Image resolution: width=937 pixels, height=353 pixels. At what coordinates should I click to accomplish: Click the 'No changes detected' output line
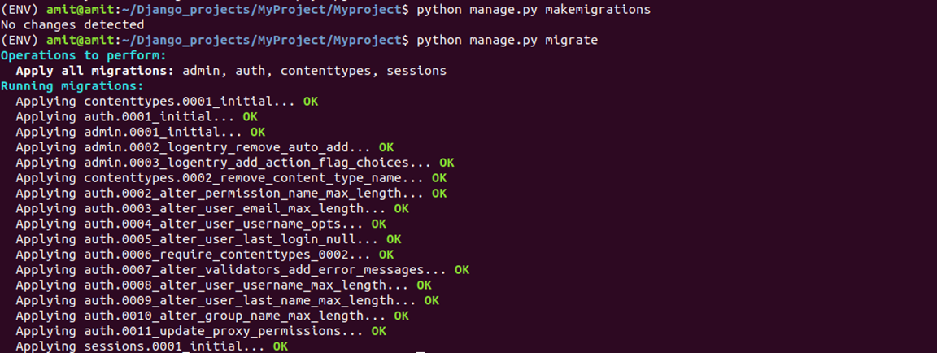click(72, 25)
